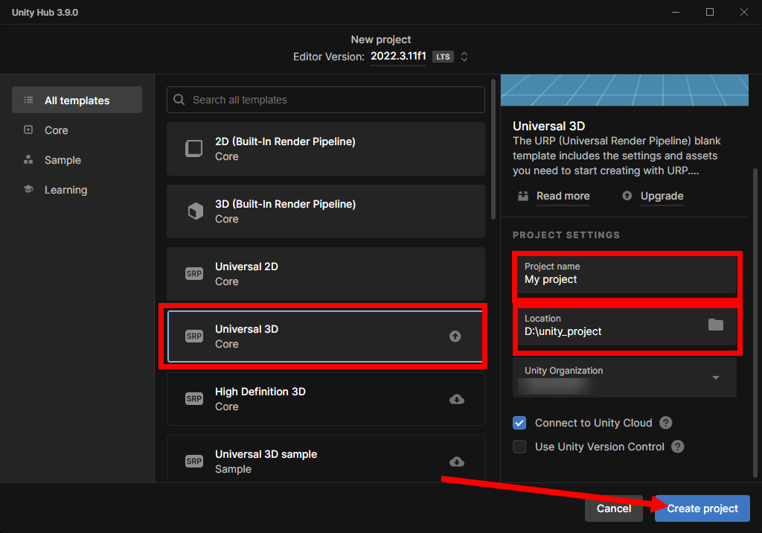Focus the Search all templates field
762x533 pixels.
click(x=326, y=100)
